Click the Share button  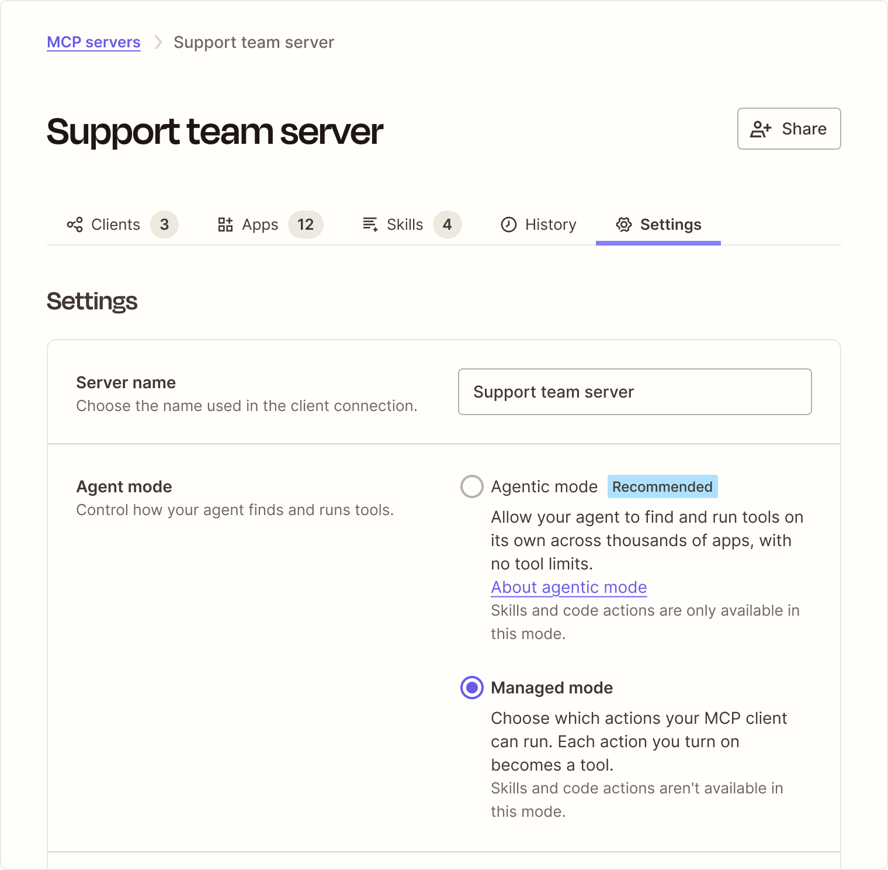[x=789, y=129]
